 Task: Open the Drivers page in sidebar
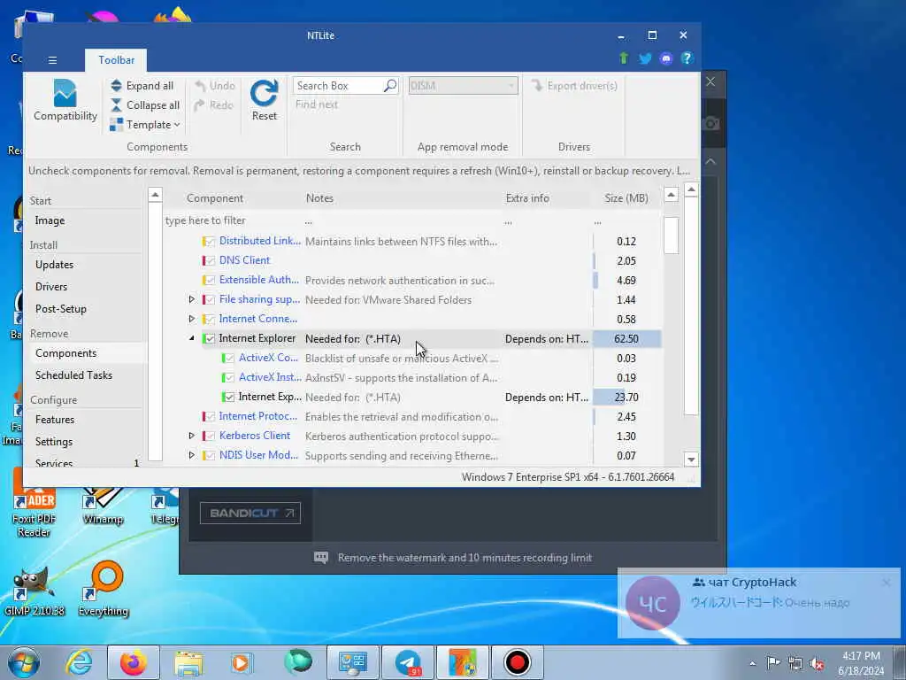(x=51, y=287)
